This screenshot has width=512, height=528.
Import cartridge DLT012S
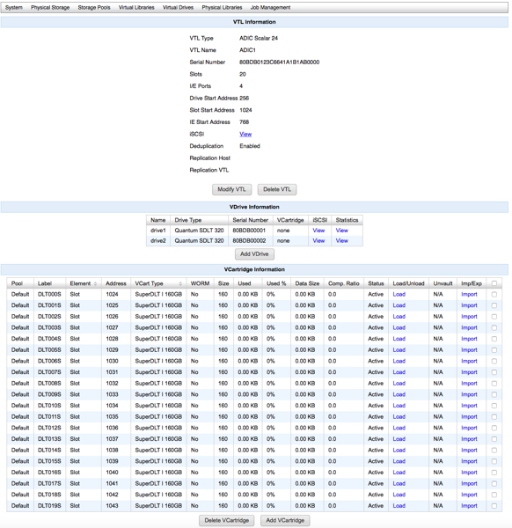click(469, 428)
